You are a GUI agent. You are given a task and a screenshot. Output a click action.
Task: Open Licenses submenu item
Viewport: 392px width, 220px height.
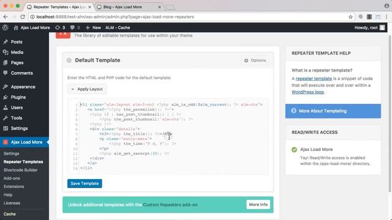pyautogui.click(x=12, y=203)
